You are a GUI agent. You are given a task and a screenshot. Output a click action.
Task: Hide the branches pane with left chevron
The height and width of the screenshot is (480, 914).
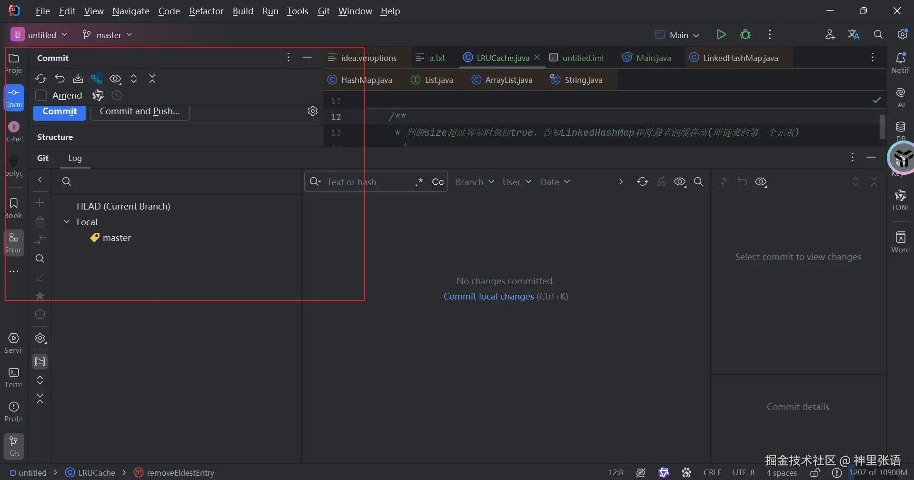click(40, 180)
